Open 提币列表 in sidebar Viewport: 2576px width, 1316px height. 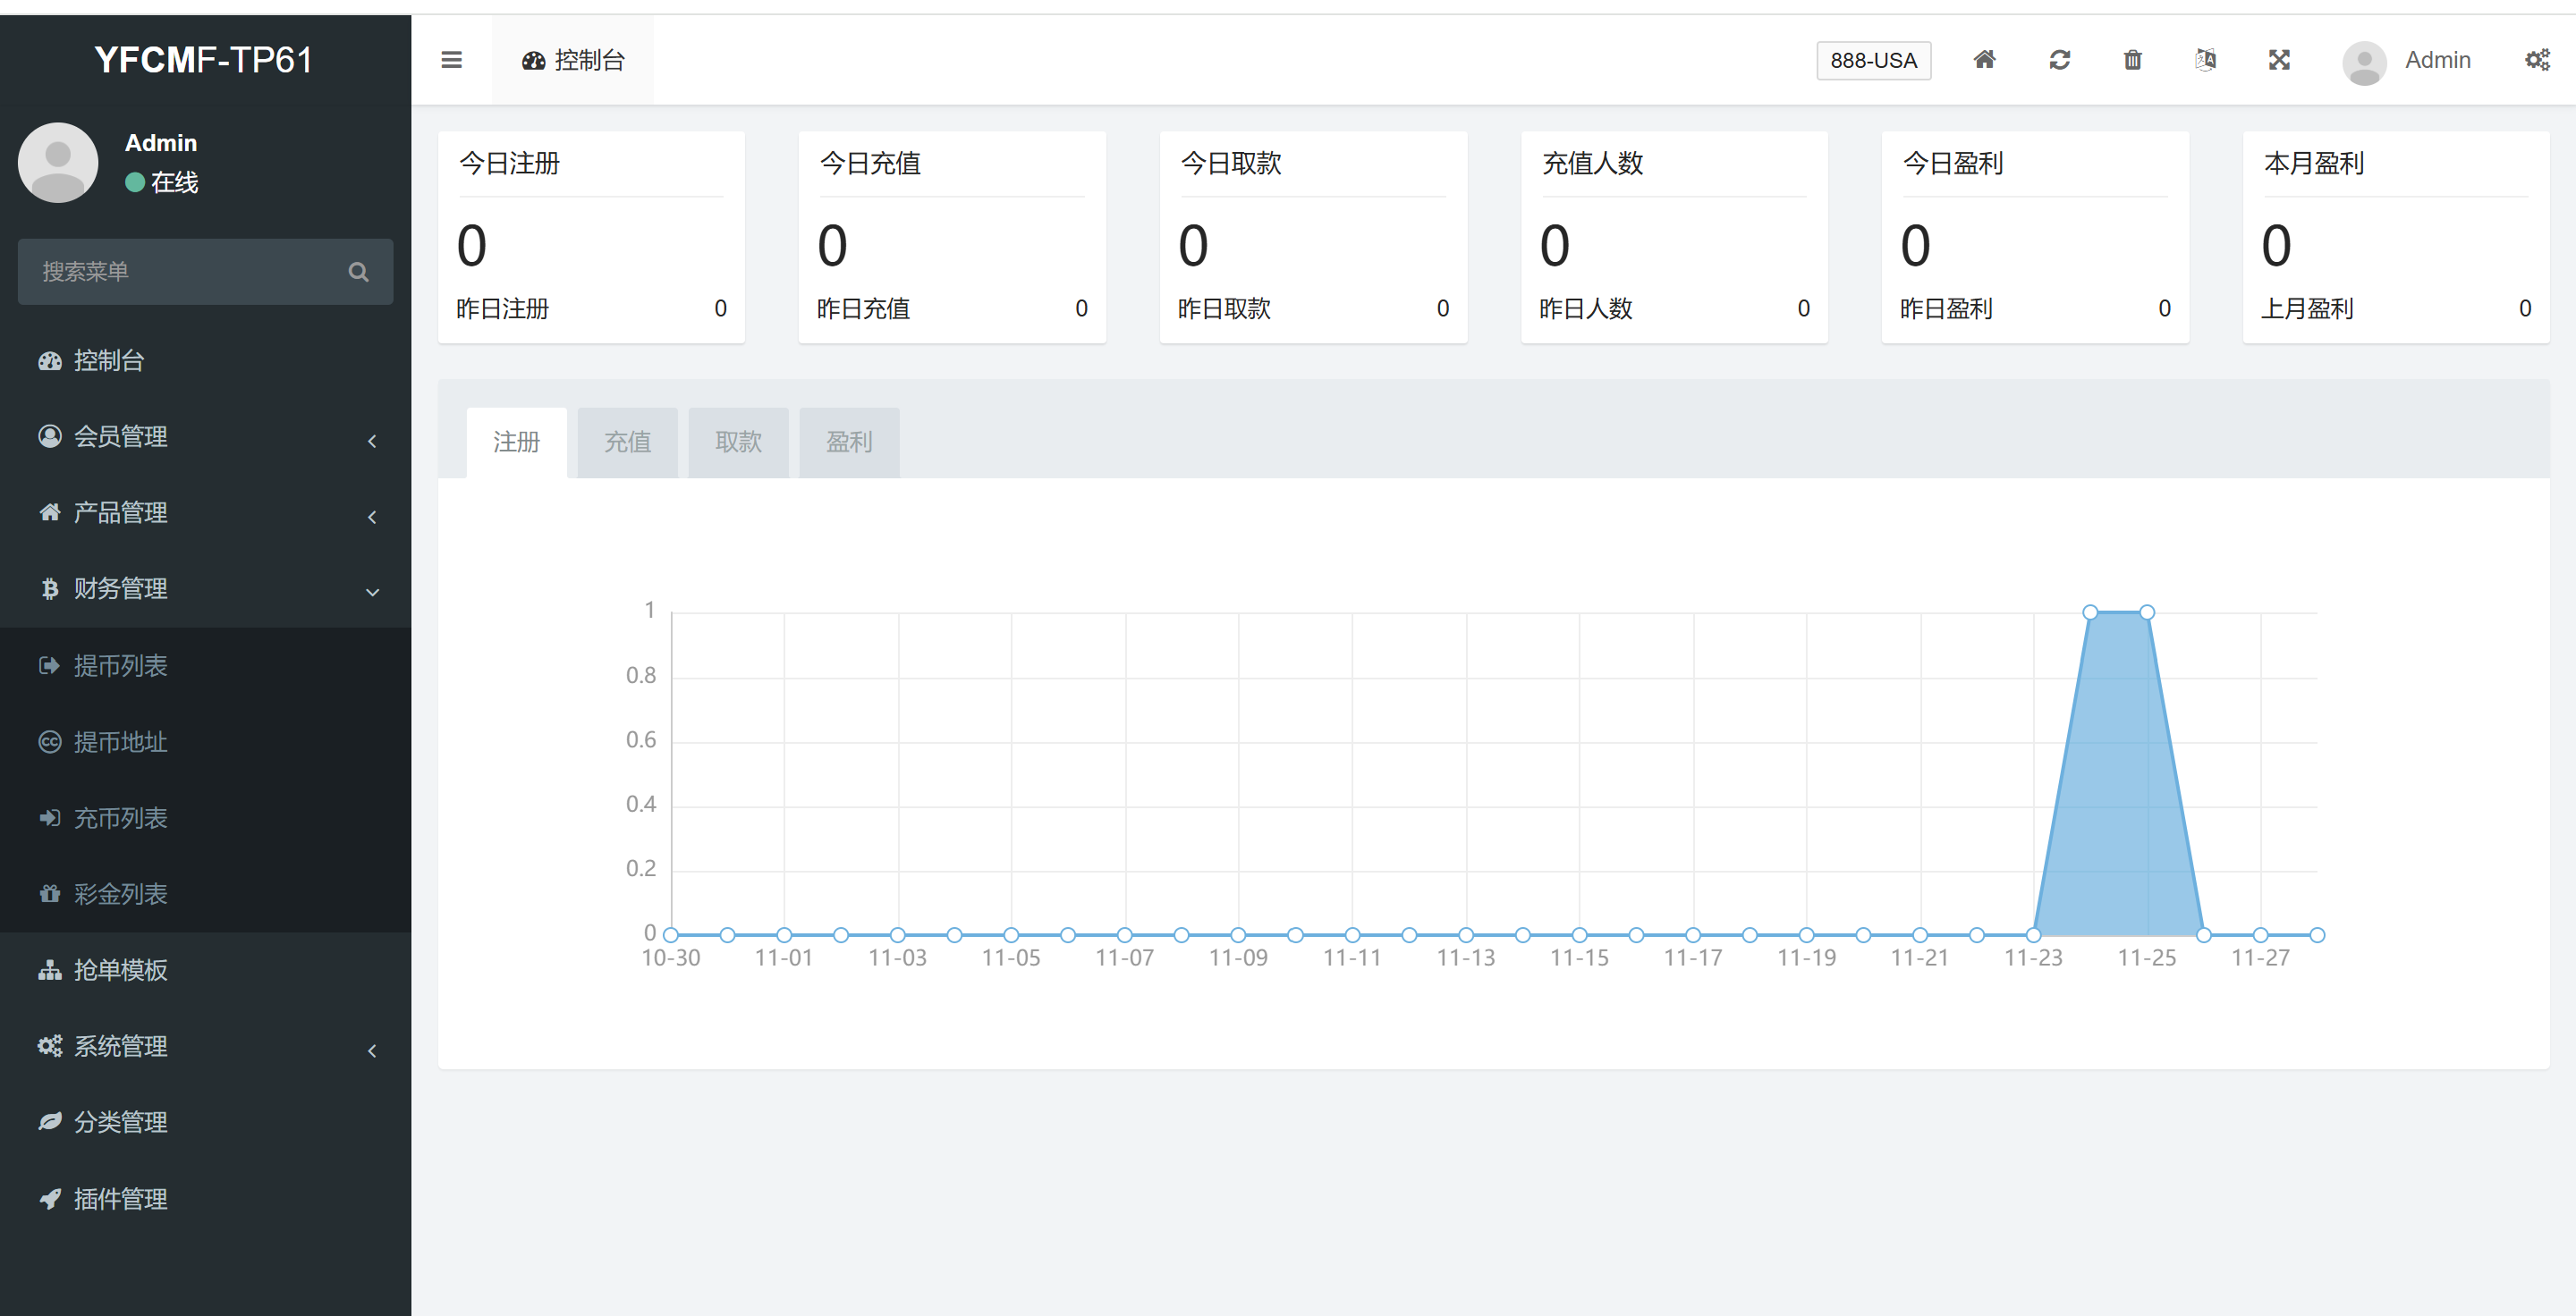click(120, 665)
